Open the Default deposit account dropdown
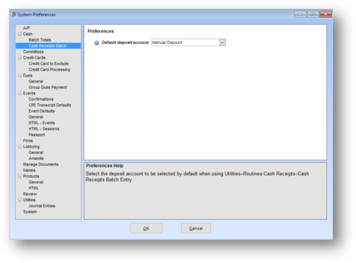Screen dimensions: 356x263 coord(222,42)
